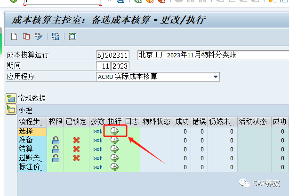This screenshot has height=196, width=289.
Task: Click the copy costing run icon
Action: point(26,37)
